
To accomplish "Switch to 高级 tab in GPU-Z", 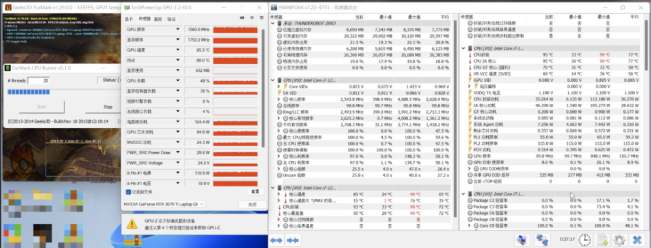I will [x=158, y=19].
